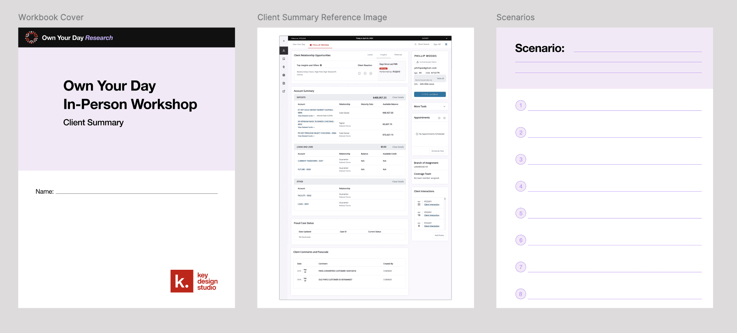Open the Key Privilege Select Checking account
Viewport: 737px width, 333px height.
click(x=317, y=133)
